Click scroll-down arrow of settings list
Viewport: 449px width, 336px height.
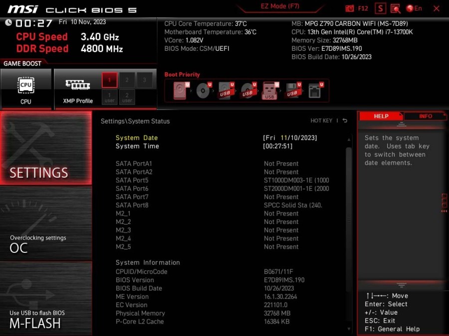click(x=349, y=329)
